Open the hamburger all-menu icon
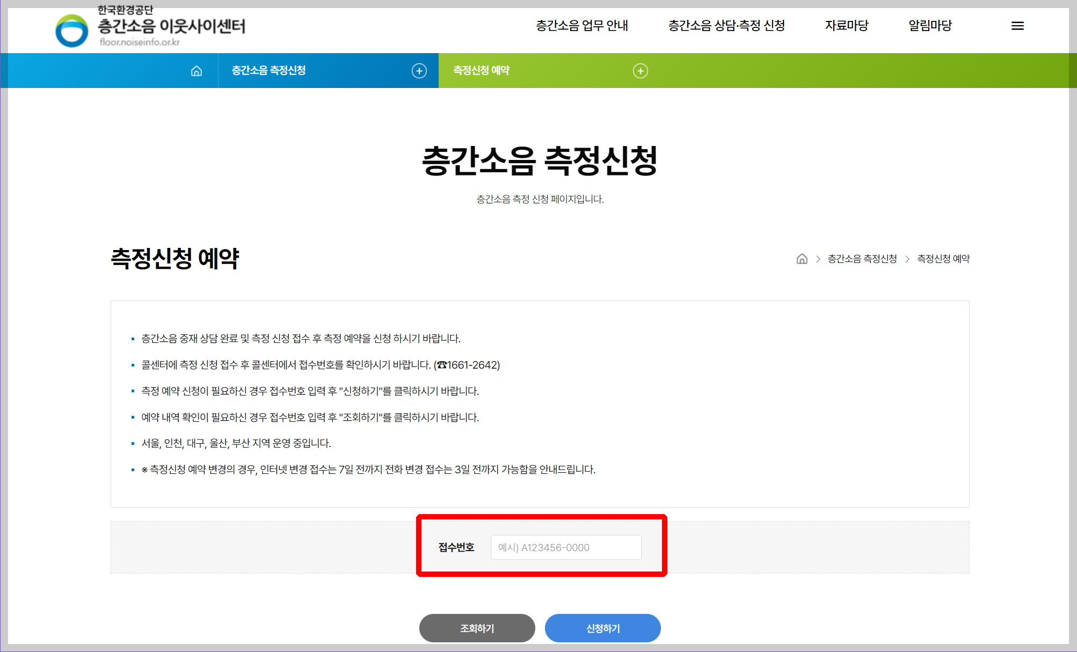Image resolution: width=1077 pixels, height=652 pixels. pos(1017,26)
